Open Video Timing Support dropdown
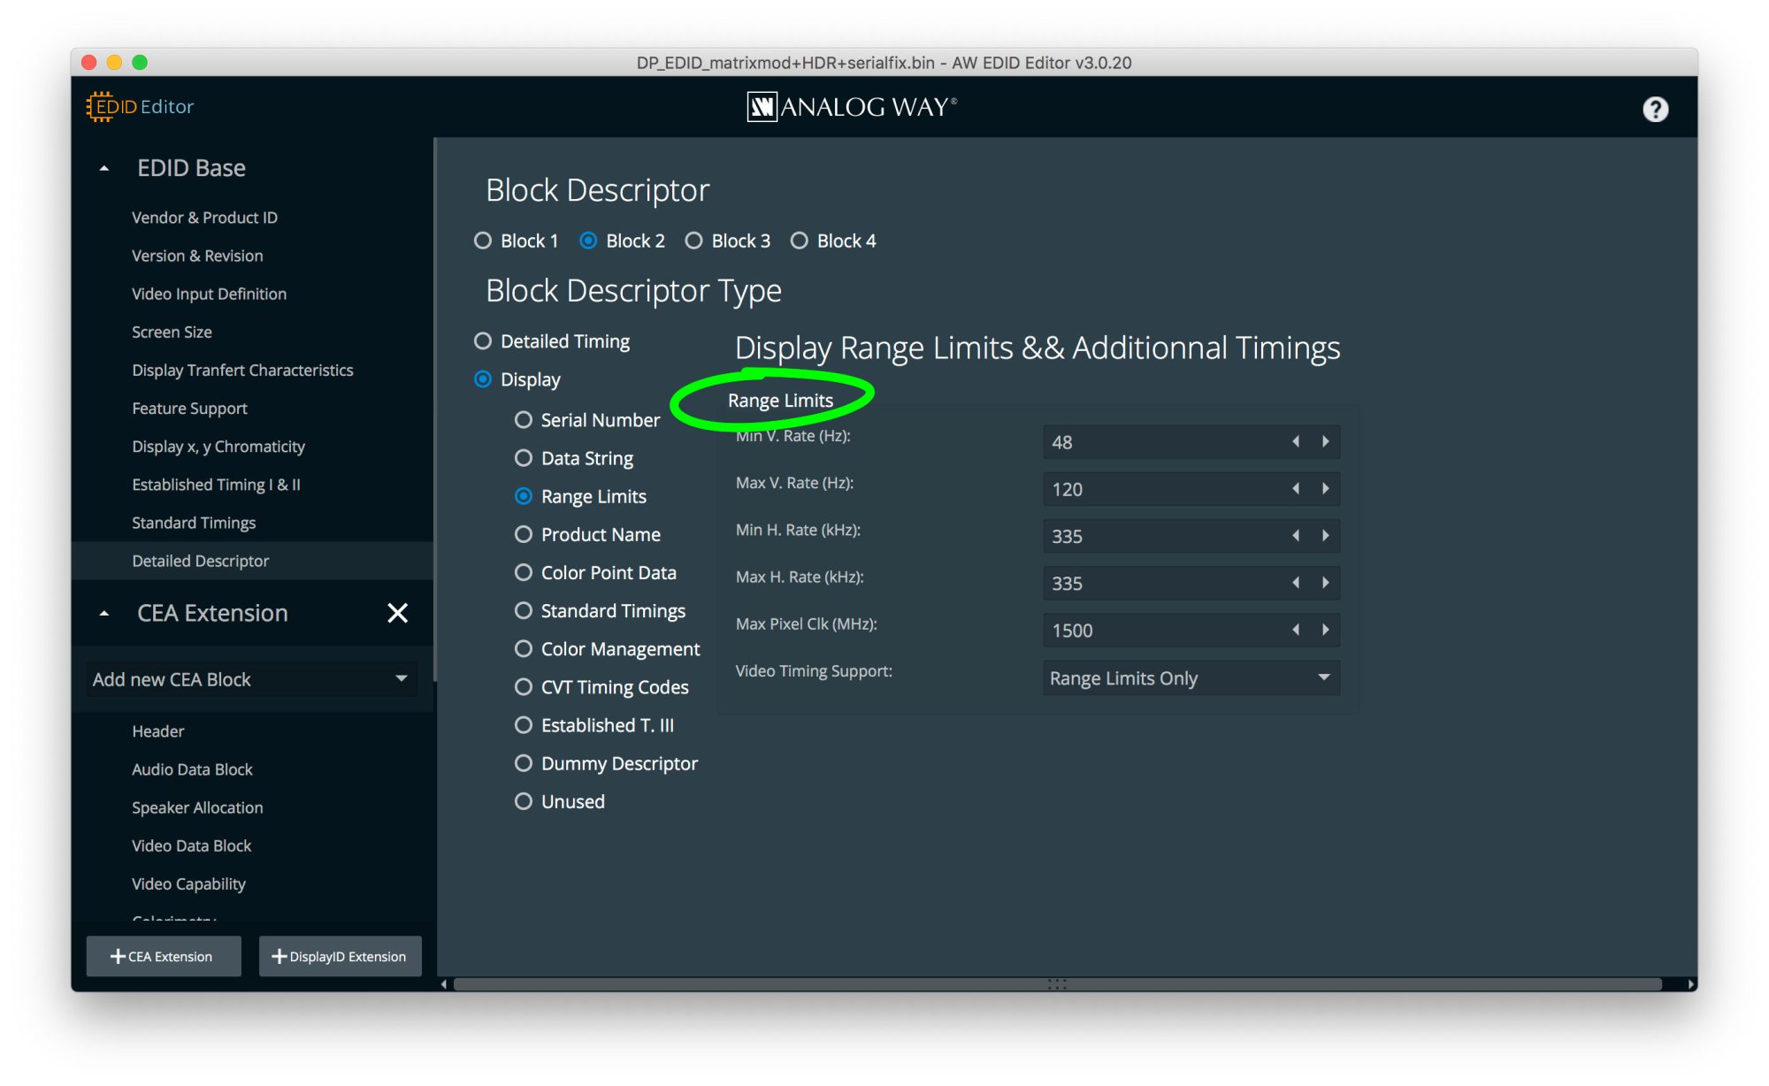The width and height of the screenshot is (1769, 1086). (x=1191, y=677)
